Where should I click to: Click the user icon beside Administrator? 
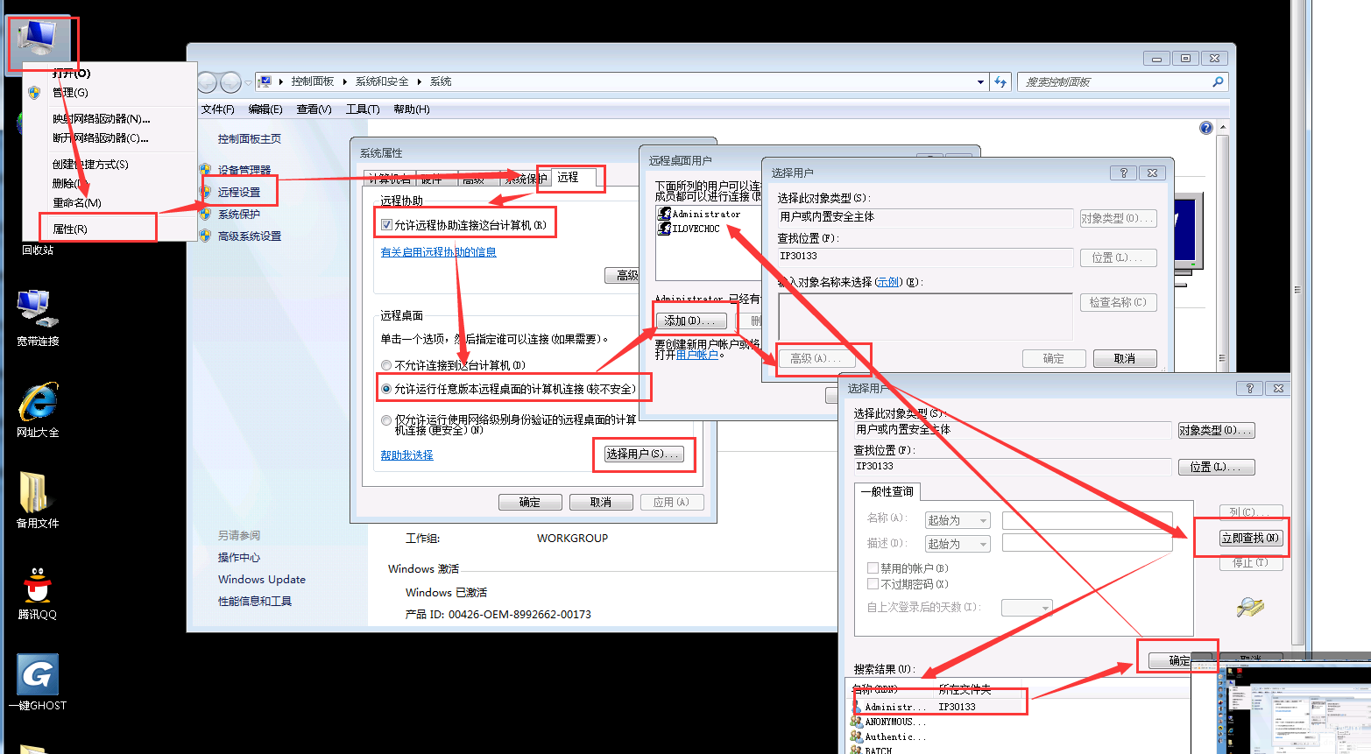tap(664, 214)
